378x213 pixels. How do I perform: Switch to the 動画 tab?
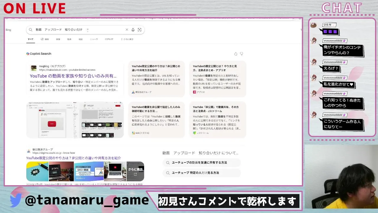coord(69,39)
